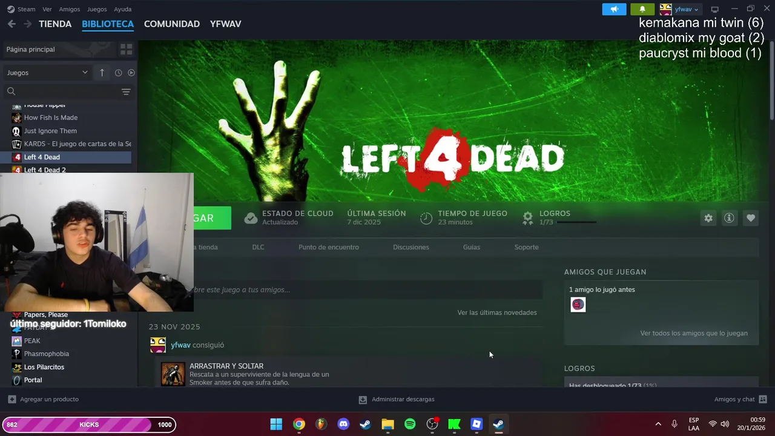Open Kick app from the taskbar
Screen dimensions: 775x436
[x=454, y=424]
